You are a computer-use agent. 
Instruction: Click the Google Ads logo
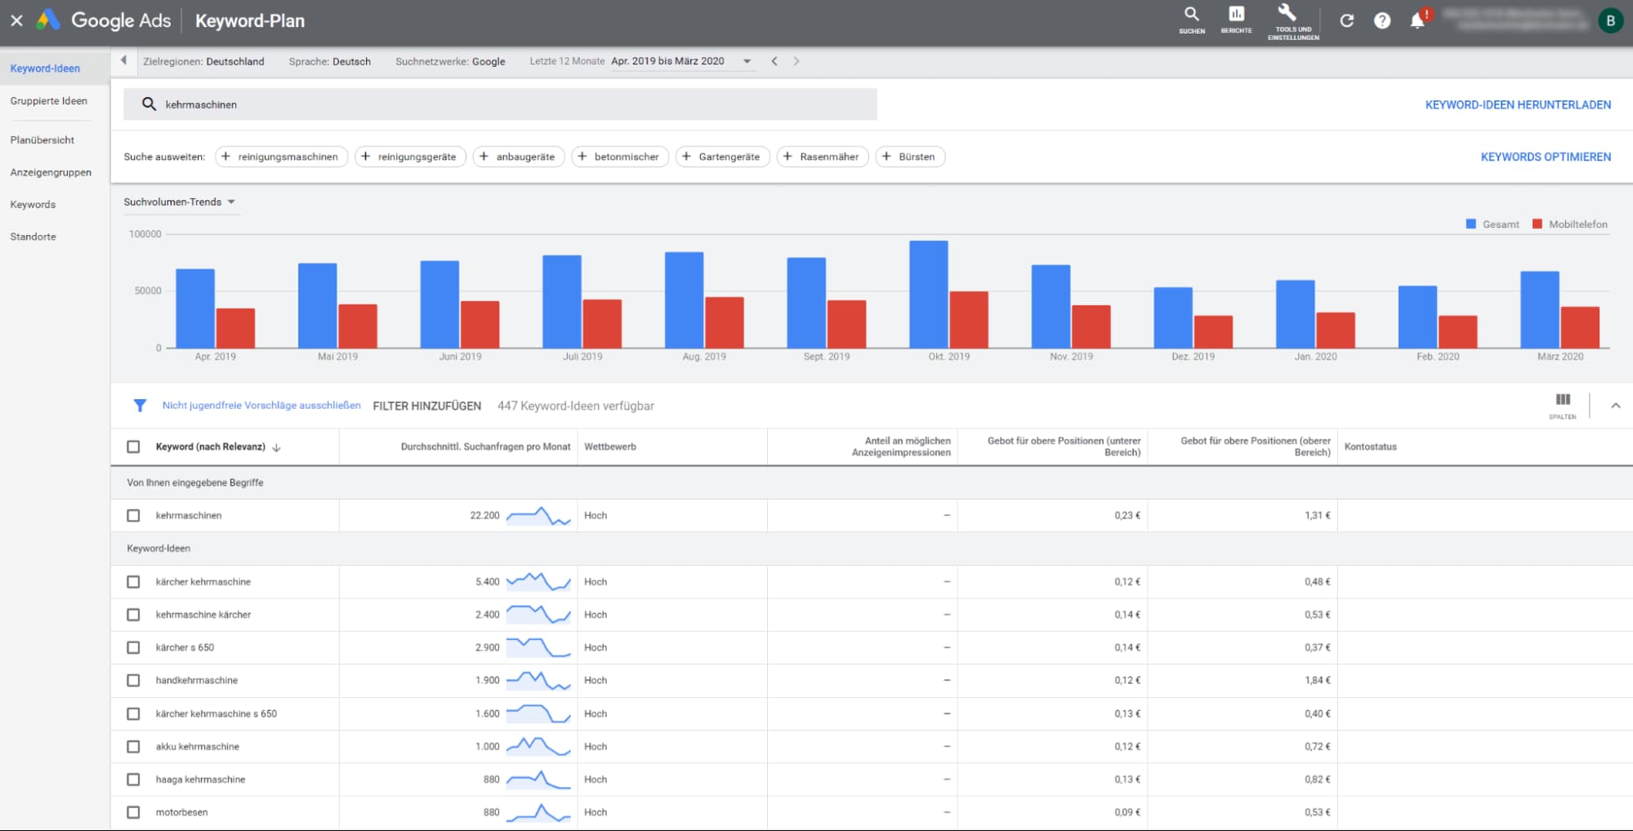[104, 20]
